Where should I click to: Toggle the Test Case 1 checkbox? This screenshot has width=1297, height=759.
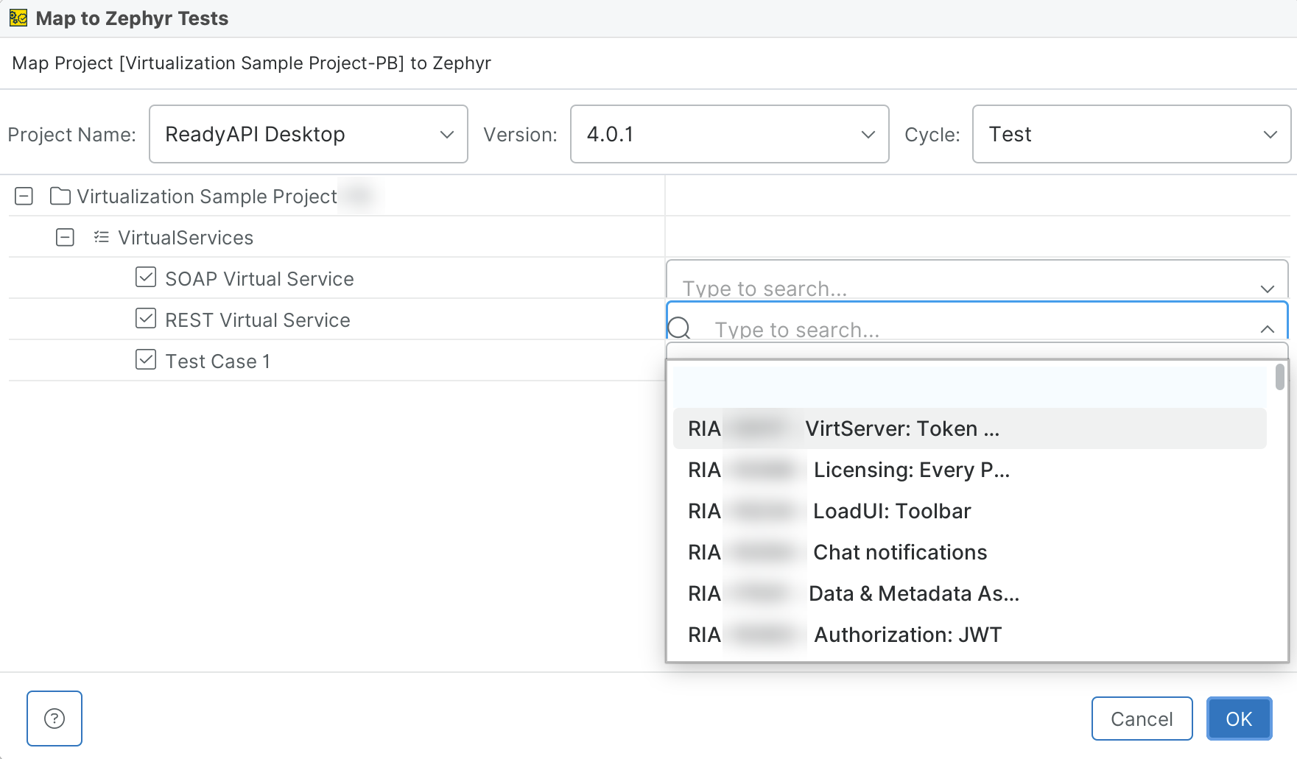[146, 360]
